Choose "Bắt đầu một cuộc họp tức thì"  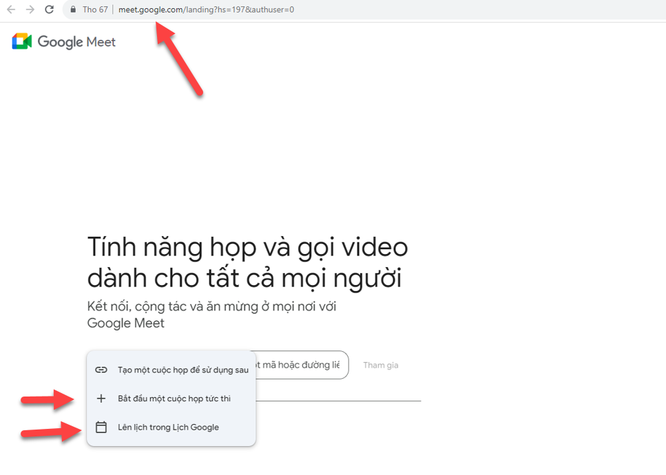171,398
